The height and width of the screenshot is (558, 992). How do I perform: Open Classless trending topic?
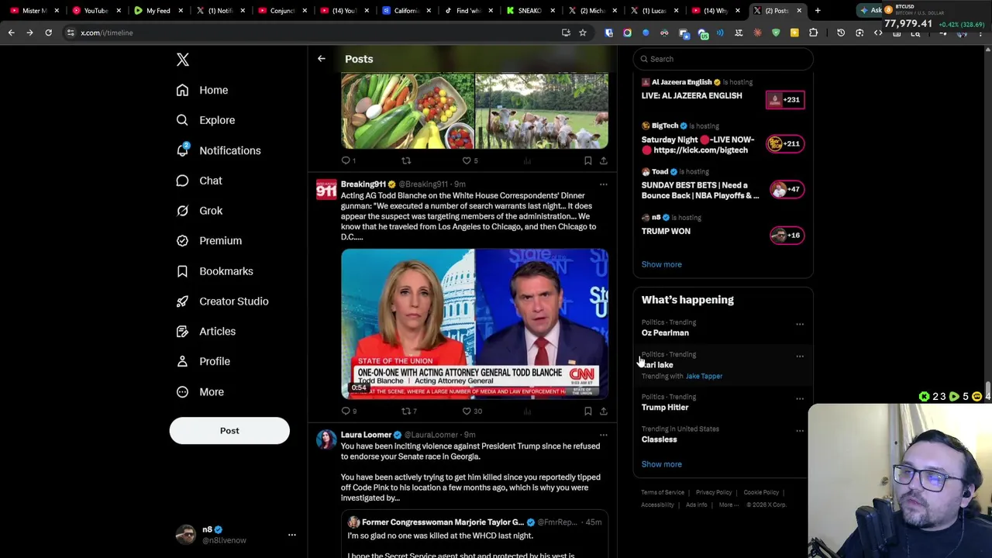coord(659,439)
